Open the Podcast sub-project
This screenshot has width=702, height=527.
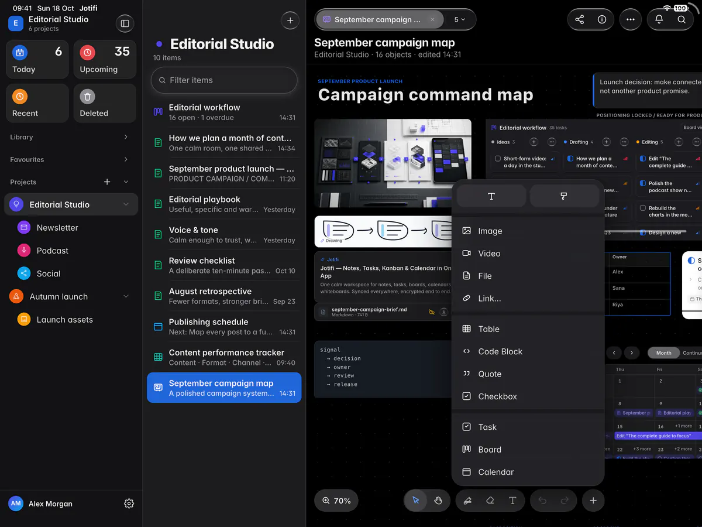tap(71, 251)
